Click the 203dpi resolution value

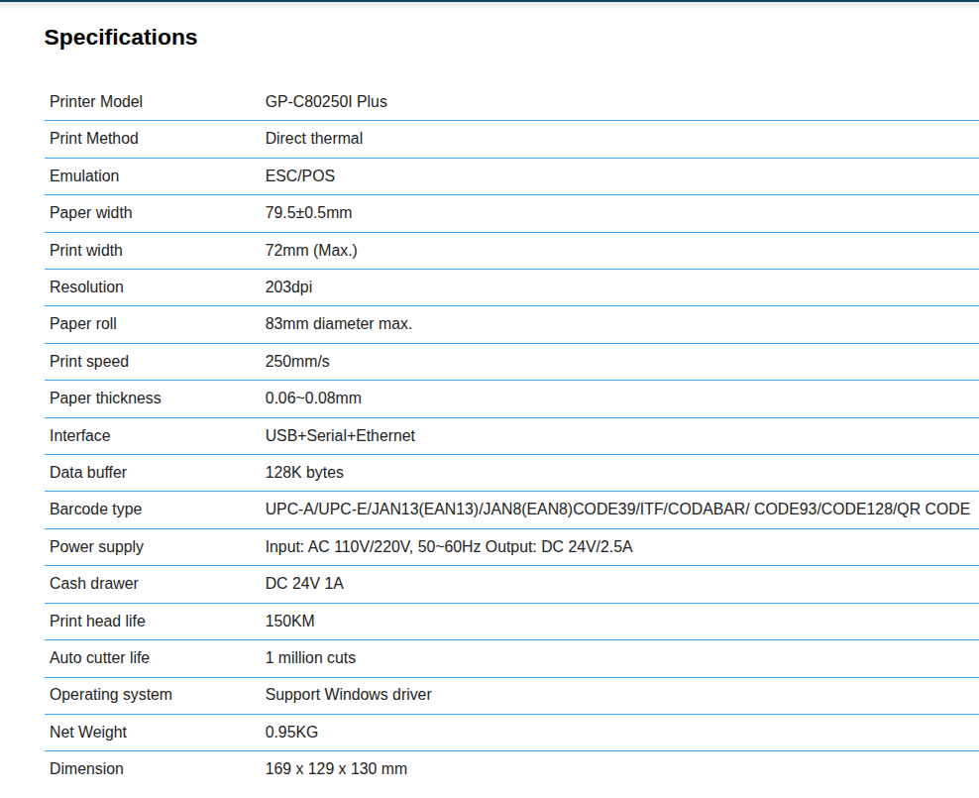pos(289,287)
